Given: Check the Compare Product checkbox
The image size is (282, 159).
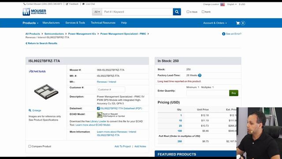Looking at the screenshot, I should (30, 146).
